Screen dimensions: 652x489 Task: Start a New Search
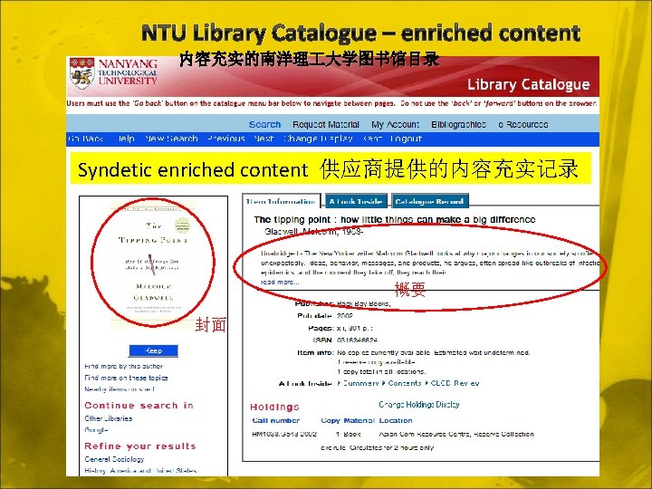(x=171, y=139)
